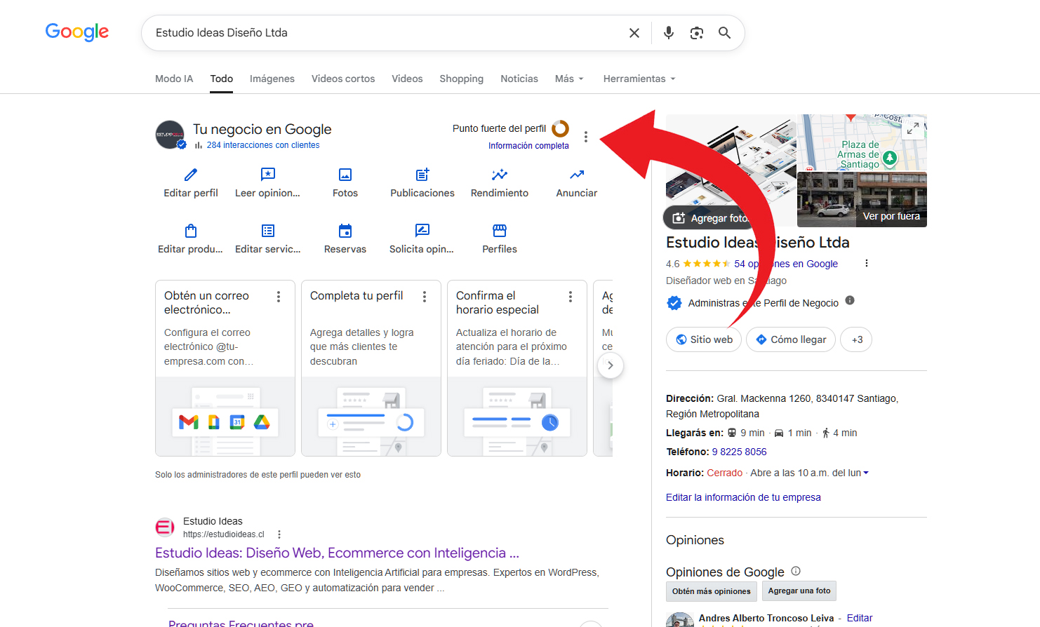Click 284 interacciones con clientes link
The height and width of the screenshot is (627, 1040).
pyautogui.click(x=263, y=145)
